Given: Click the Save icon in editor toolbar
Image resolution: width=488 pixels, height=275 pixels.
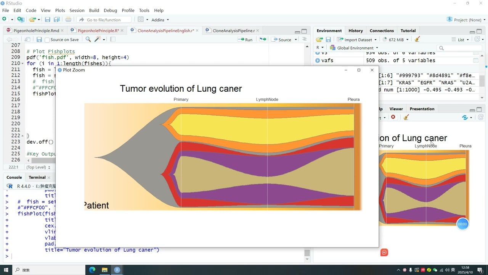Looking at the screenshot, I should click(39, 39).
